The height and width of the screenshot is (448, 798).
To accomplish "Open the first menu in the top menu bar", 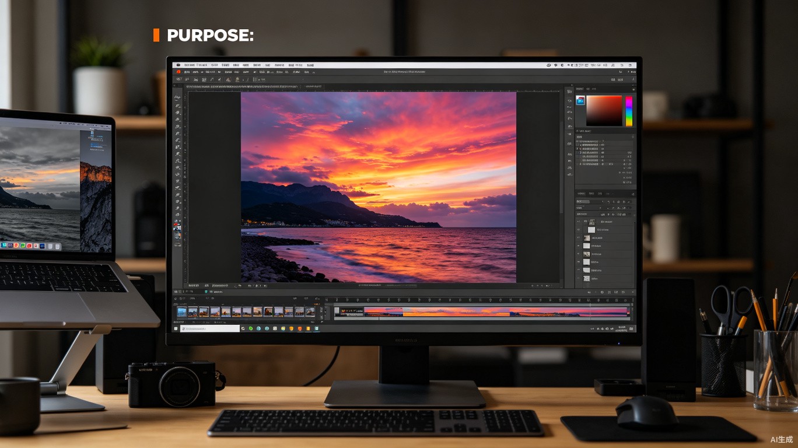I will [190, 65].
